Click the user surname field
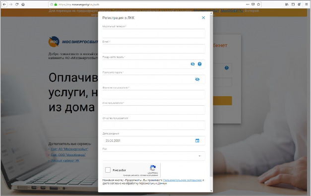This screenshot has height=196, width=311. (x=154, y=95)
